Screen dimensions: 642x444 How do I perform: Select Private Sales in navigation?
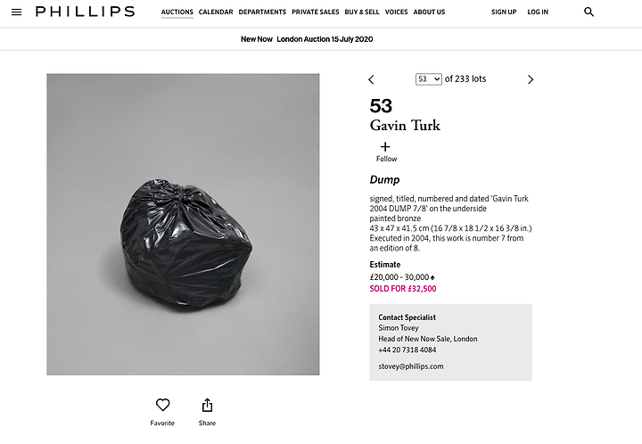(x=316, y=12)
